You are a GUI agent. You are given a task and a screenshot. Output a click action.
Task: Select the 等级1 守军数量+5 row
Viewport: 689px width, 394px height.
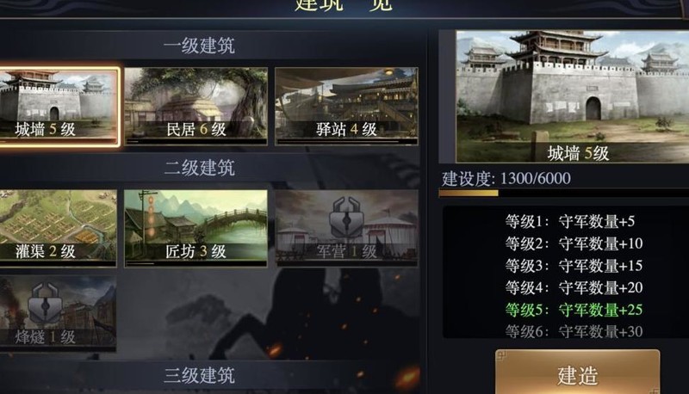(570, 222)
